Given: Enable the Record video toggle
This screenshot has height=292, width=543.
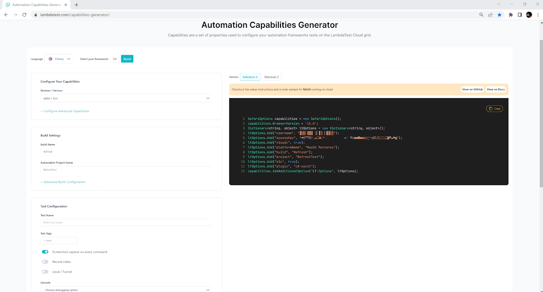Looking at the screenshot, I should [x=45, y=262].
